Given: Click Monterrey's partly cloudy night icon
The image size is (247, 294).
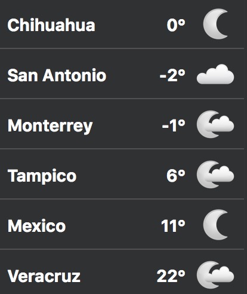Looking at the screenshot, I should coord(215,124).
